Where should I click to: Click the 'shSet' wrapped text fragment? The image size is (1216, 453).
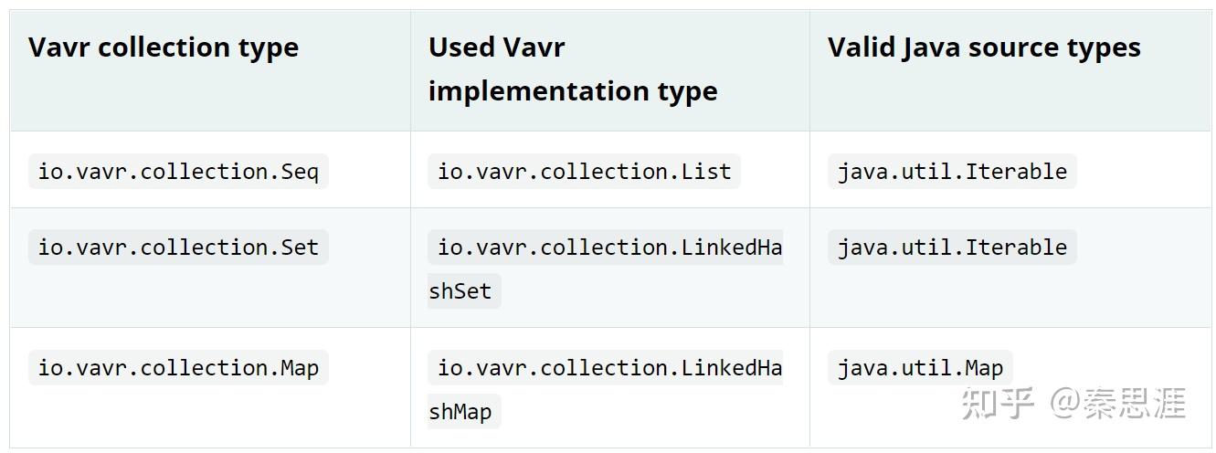[x=464, y=291]
